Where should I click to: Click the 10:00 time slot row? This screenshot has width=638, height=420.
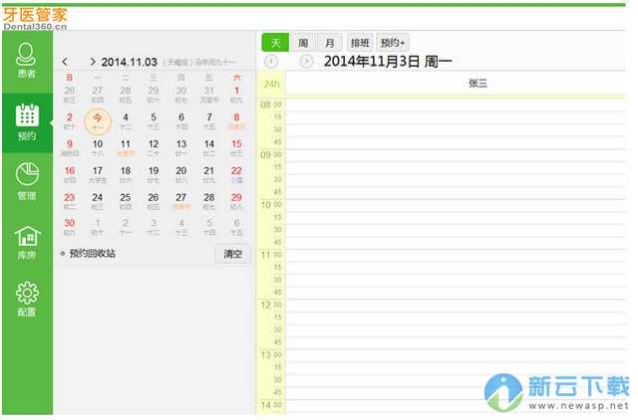click(456, 206)
